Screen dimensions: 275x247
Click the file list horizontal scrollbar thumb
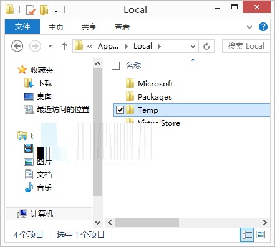(x=147, y=223)
